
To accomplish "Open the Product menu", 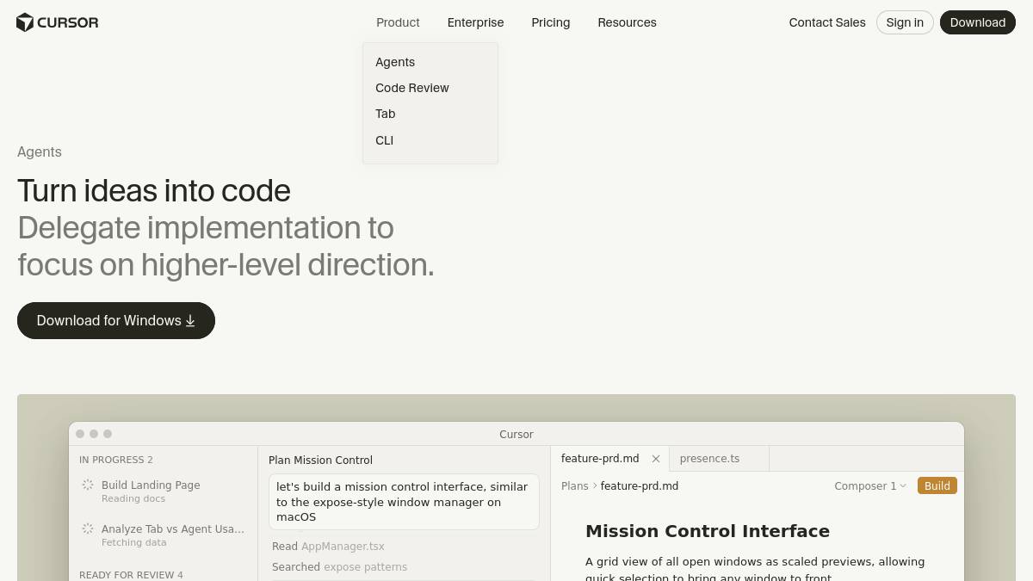I will coord(398,22).
